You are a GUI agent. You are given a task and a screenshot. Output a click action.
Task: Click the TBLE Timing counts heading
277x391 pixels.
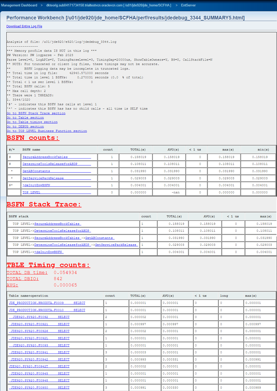[48, 265]
